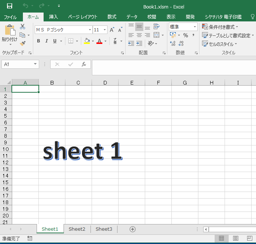This screenshot has height=244, width=256.
Task: Add a new sheet with plus icon
Action: click(133, 229)
